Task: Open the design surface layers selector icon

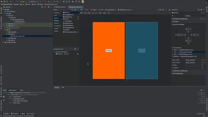Action: 82,10
